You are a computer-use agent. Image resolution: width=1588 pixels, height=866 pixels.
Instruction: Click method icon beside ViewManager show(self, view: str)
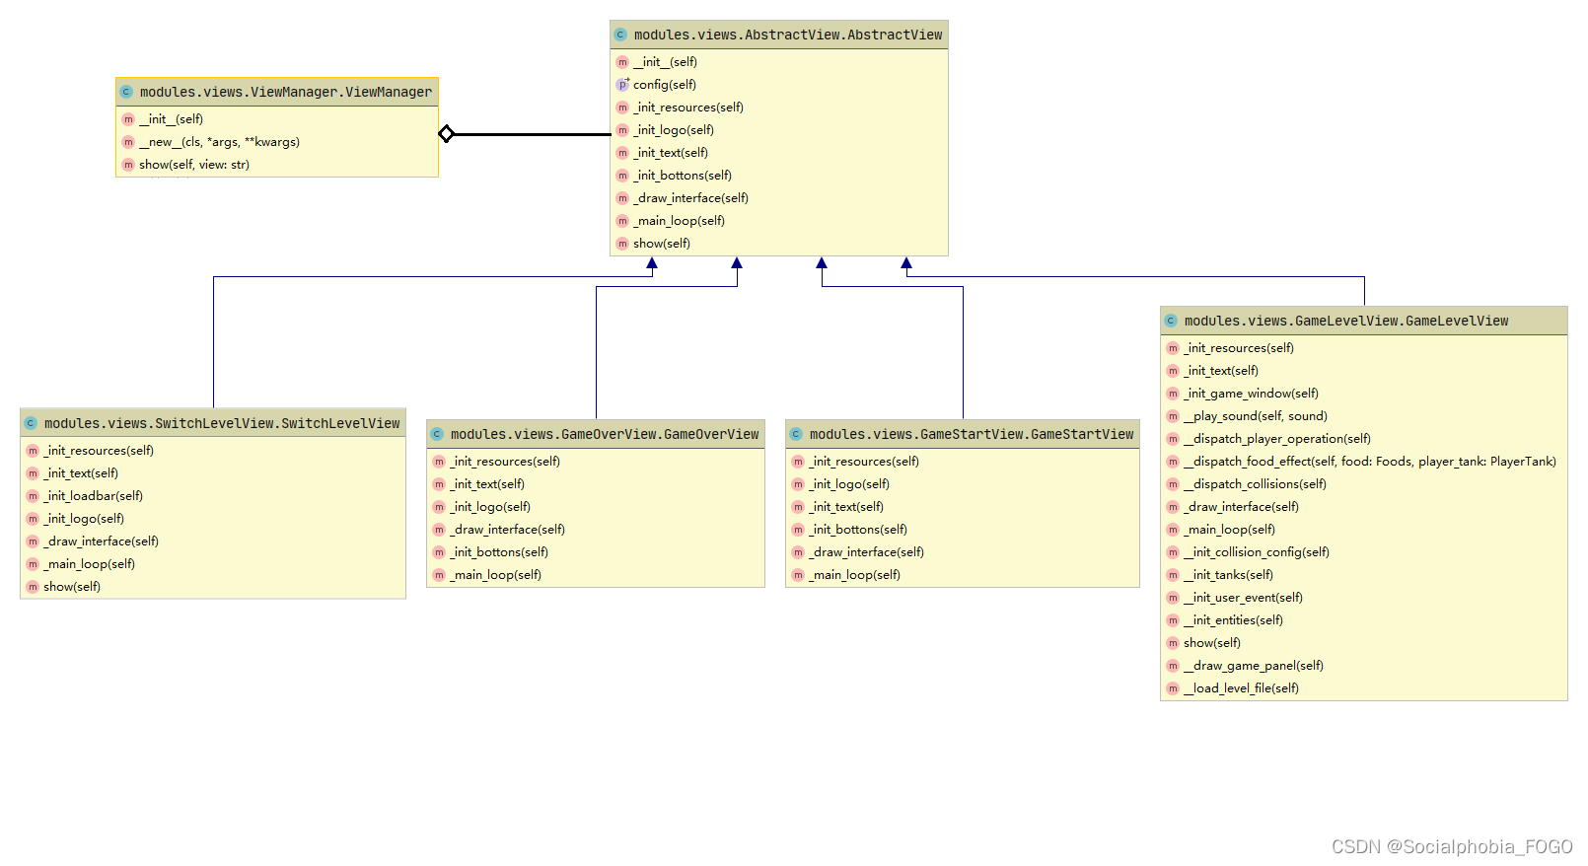click(128, 165)
